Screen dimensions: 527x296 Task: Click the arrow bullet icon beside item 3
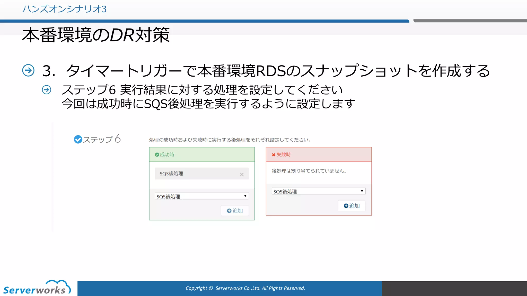tap(28, 70)
